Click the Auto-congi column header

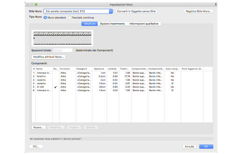(x=173, y=69)
